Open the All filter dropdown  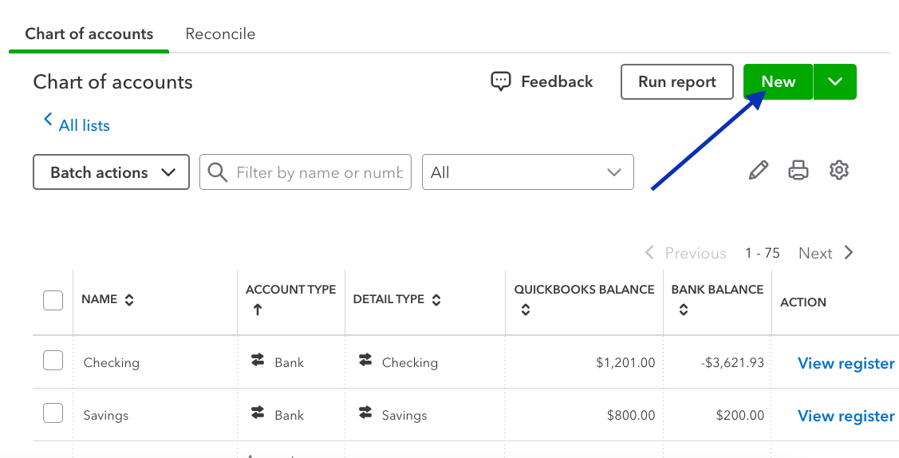[527, 172]
